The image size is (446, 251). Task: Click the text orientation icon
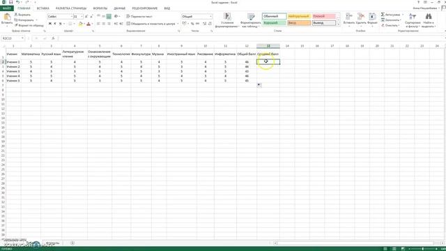(x=116, y=17)
